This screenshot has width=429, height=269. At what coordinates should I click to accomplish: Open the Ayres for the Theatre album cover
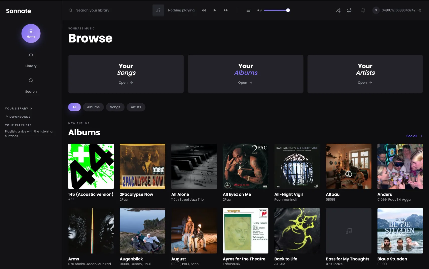tap(246, 231)
